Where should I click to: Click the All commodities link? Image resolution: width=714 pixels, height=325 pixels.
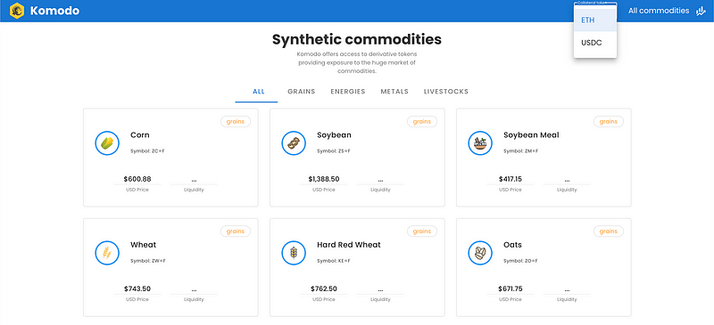(x=659, y=11)
